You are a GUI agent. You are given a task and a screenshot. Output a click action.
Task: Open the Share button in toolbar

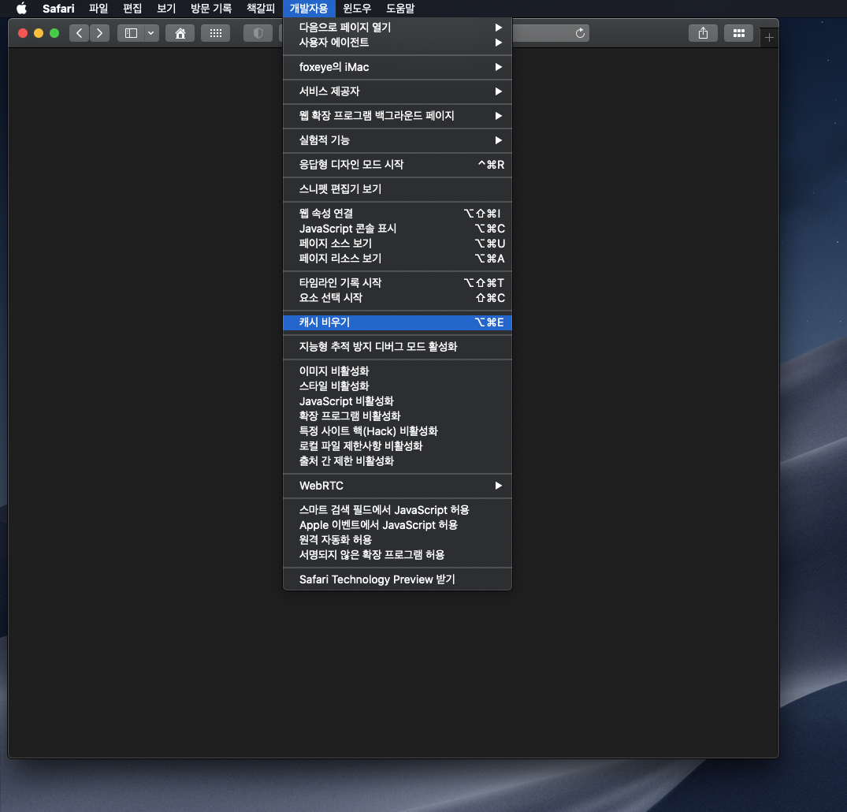(x=703, y=33)
